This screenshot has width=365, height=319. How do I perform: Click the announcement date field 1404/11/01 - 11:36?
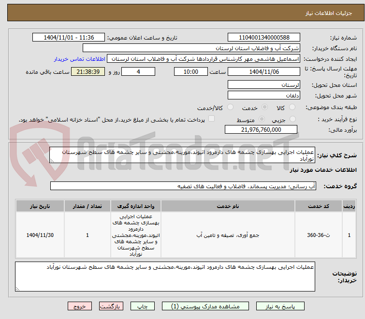(x=69, y=38)
